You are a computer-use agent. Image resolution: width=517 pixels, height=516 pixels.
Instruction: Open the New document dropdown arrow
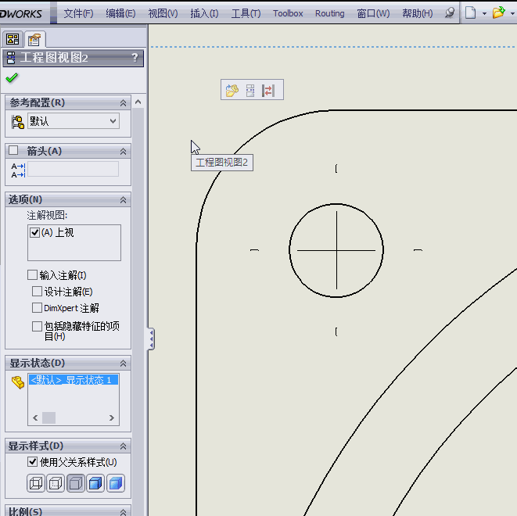click(484, 13)
